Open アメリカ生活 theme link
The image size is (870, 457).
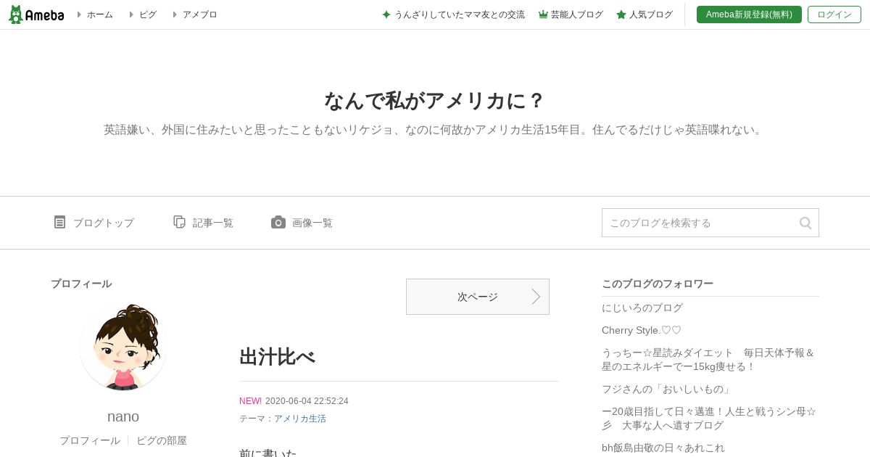300,419
